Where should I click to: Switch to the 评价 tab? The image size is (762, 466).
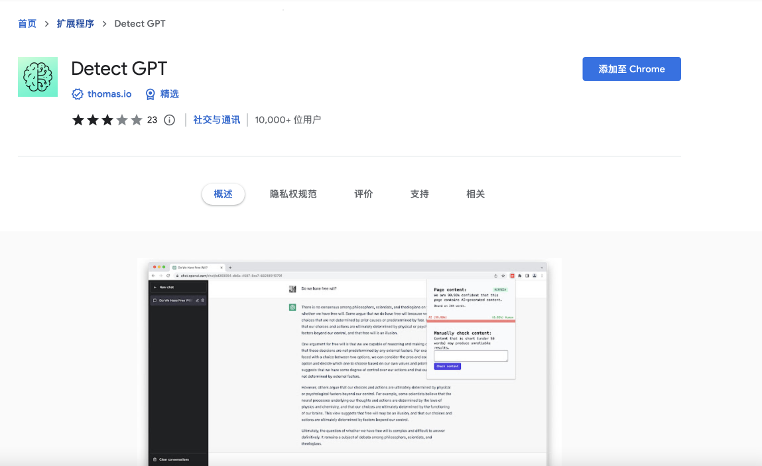(363, 194)
